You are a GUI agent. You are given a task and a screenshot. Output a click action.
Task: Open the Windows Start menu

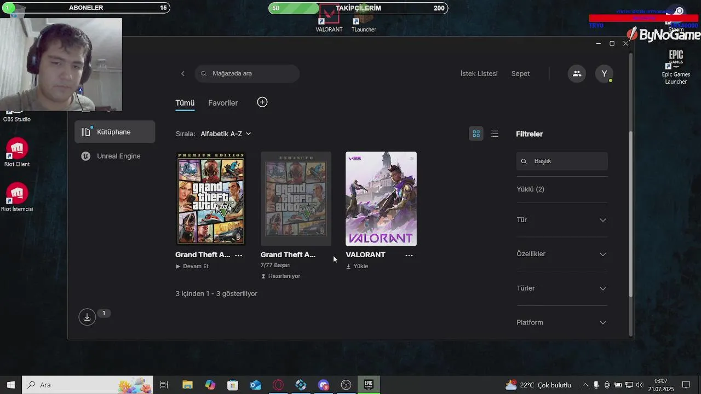(11, 385)
